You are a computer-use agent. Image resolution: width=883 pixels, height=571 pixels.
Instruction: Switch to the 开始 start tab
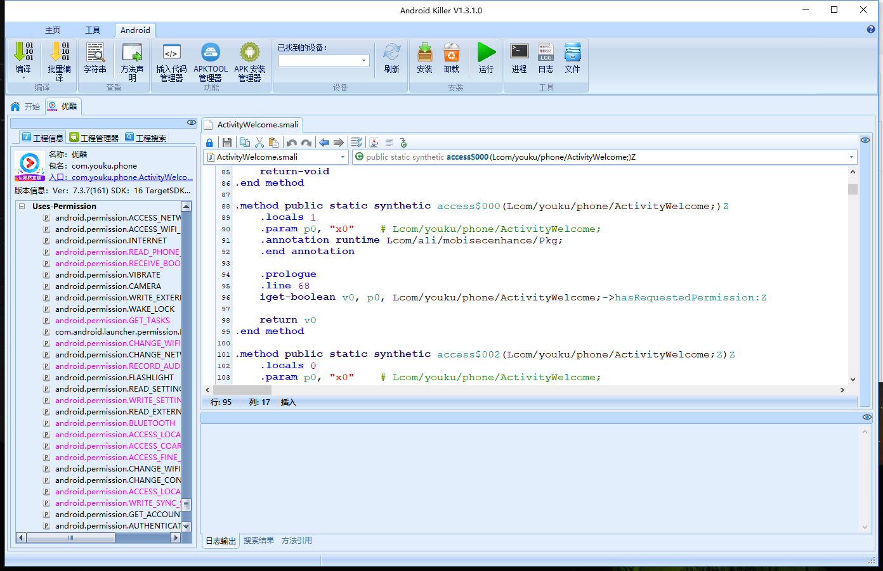pos(26,106)
